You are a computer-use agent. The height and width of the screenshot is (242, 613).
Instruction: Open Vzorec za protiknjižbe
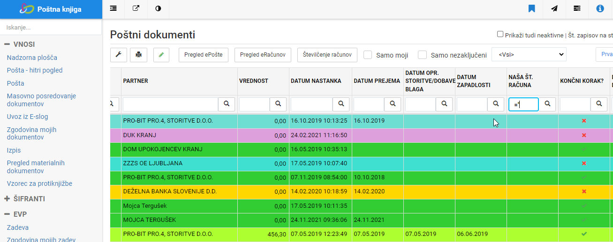(39, 183)
